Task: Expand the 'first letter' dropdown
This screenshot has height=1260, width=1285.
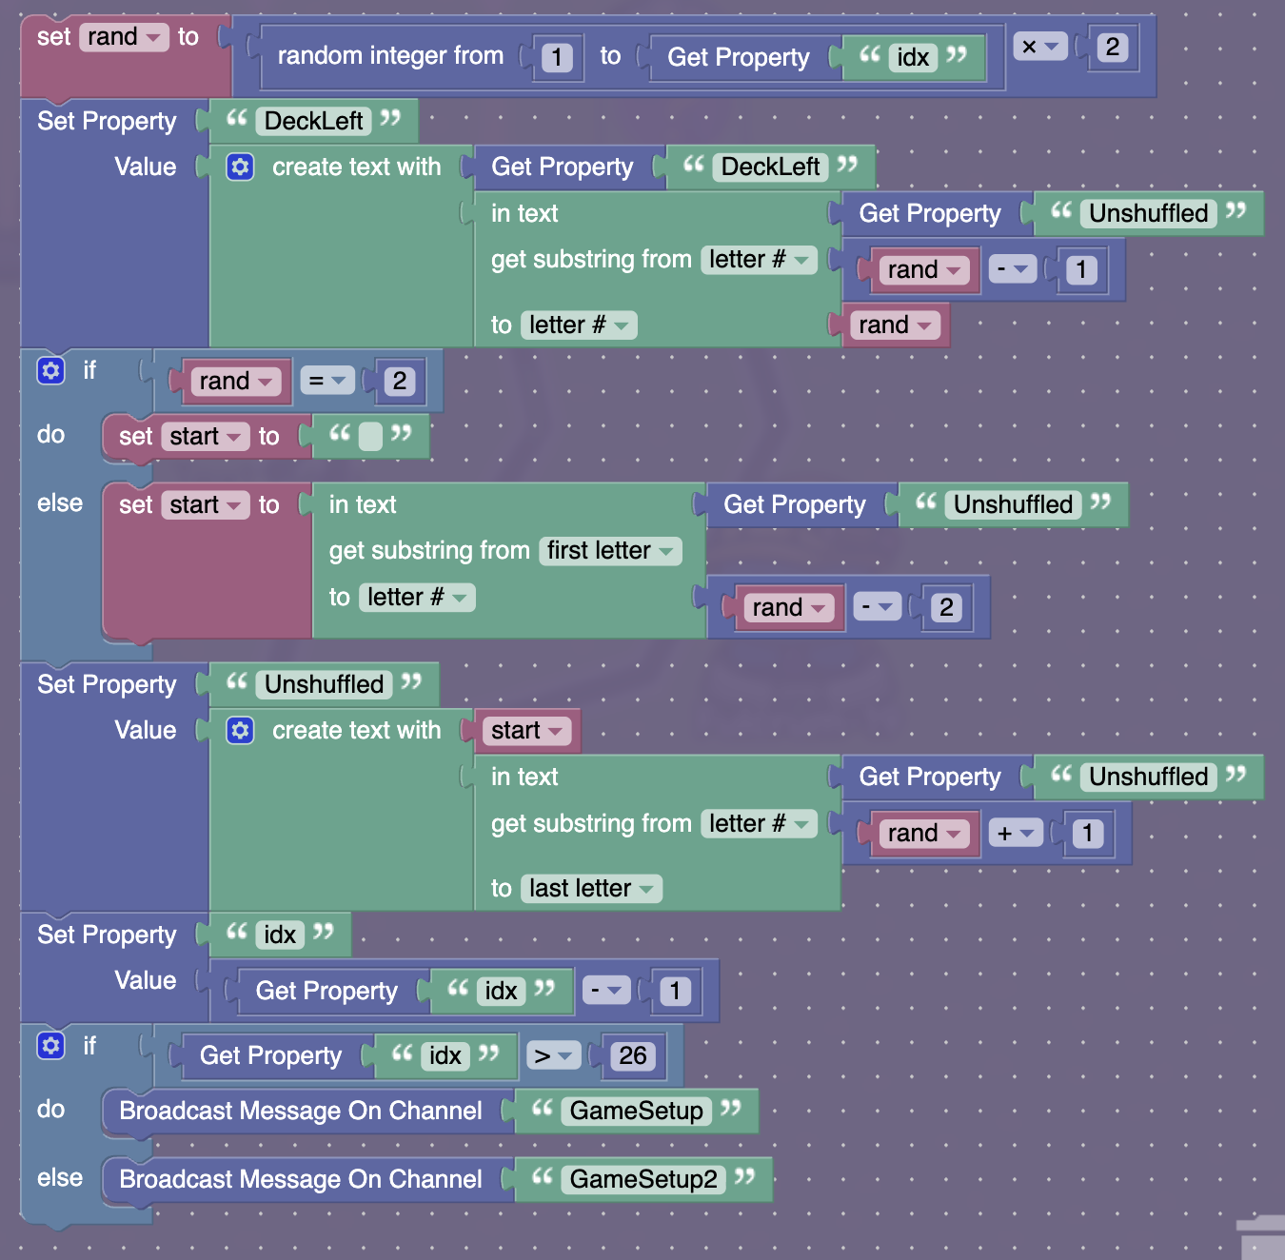Action: [610, 551]
